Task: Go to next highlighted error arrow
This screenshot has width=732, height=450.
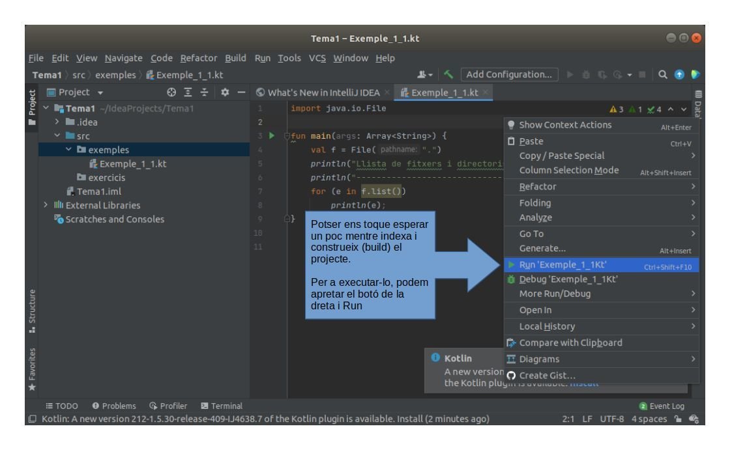Action: [x=684, y=109]
